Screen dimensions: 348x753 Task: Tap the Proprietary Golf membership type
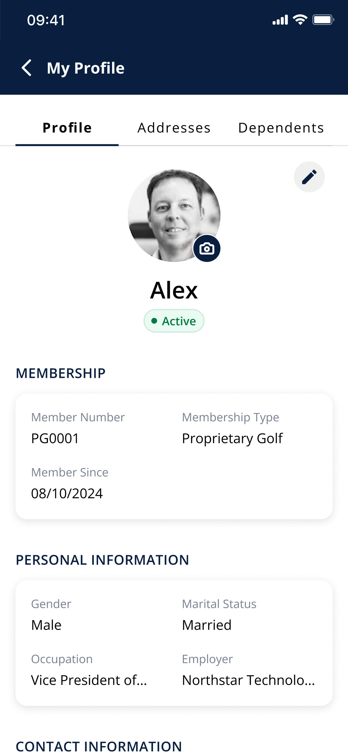232,438
